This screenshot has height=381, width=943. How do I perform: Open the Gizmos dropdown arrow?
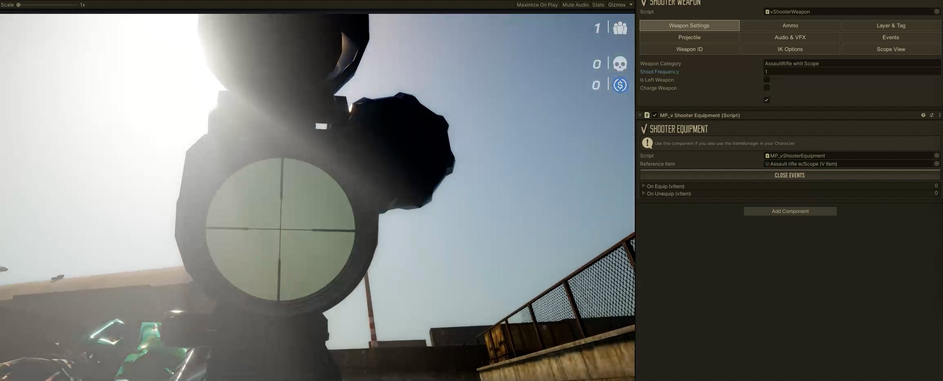[631, 5]
